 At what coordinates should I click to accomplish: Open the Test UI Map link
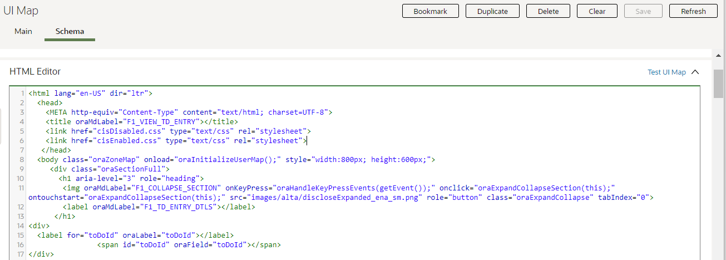(666, 72)
